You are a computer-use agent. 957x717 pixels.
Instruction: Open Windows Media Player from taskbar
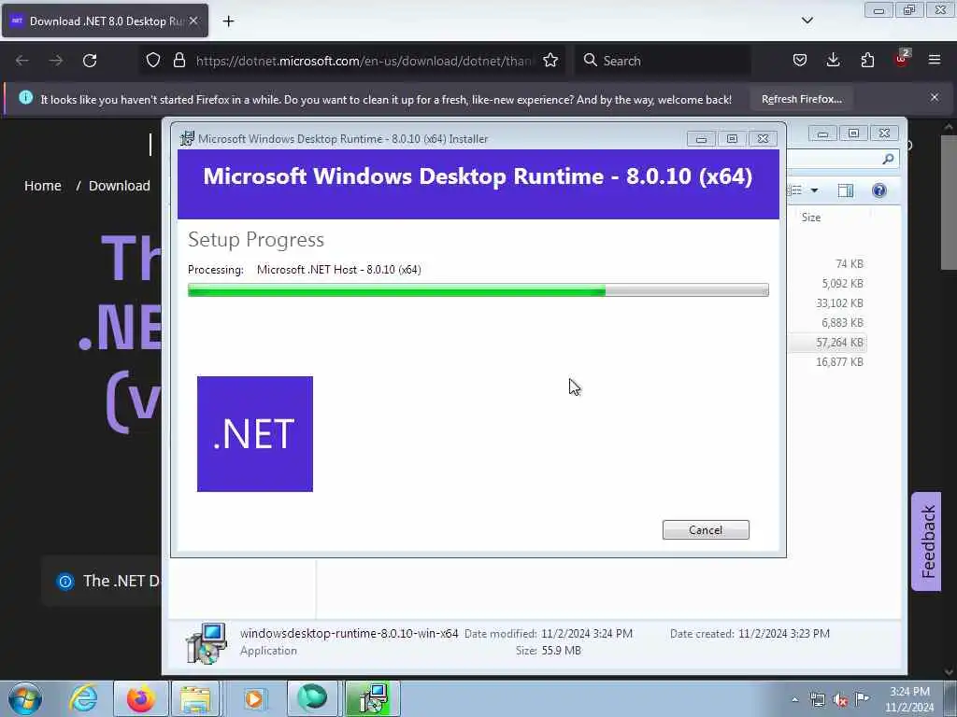click(254, 698)
